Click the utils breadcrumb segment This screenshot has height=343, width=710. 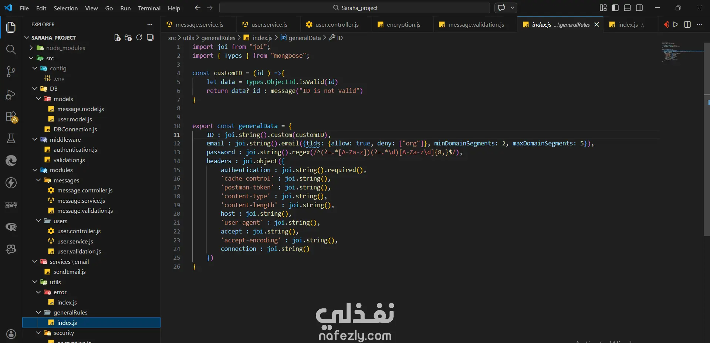188,38
